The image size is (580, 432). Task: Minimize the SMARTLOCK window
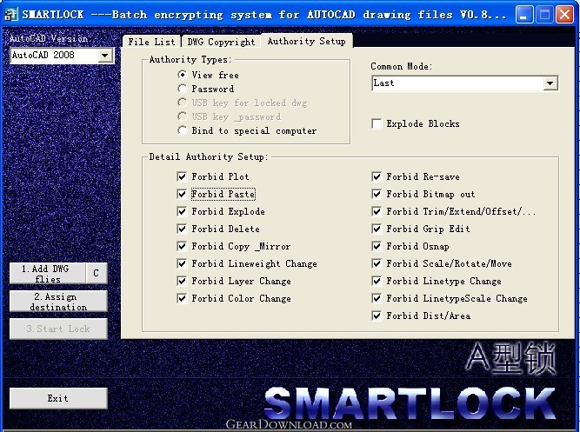pos(524,15)
